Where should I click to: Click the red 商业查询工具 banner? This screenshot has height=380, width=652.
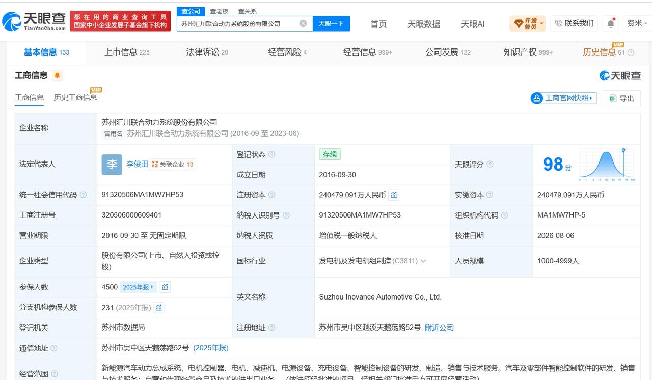[120, 21]
